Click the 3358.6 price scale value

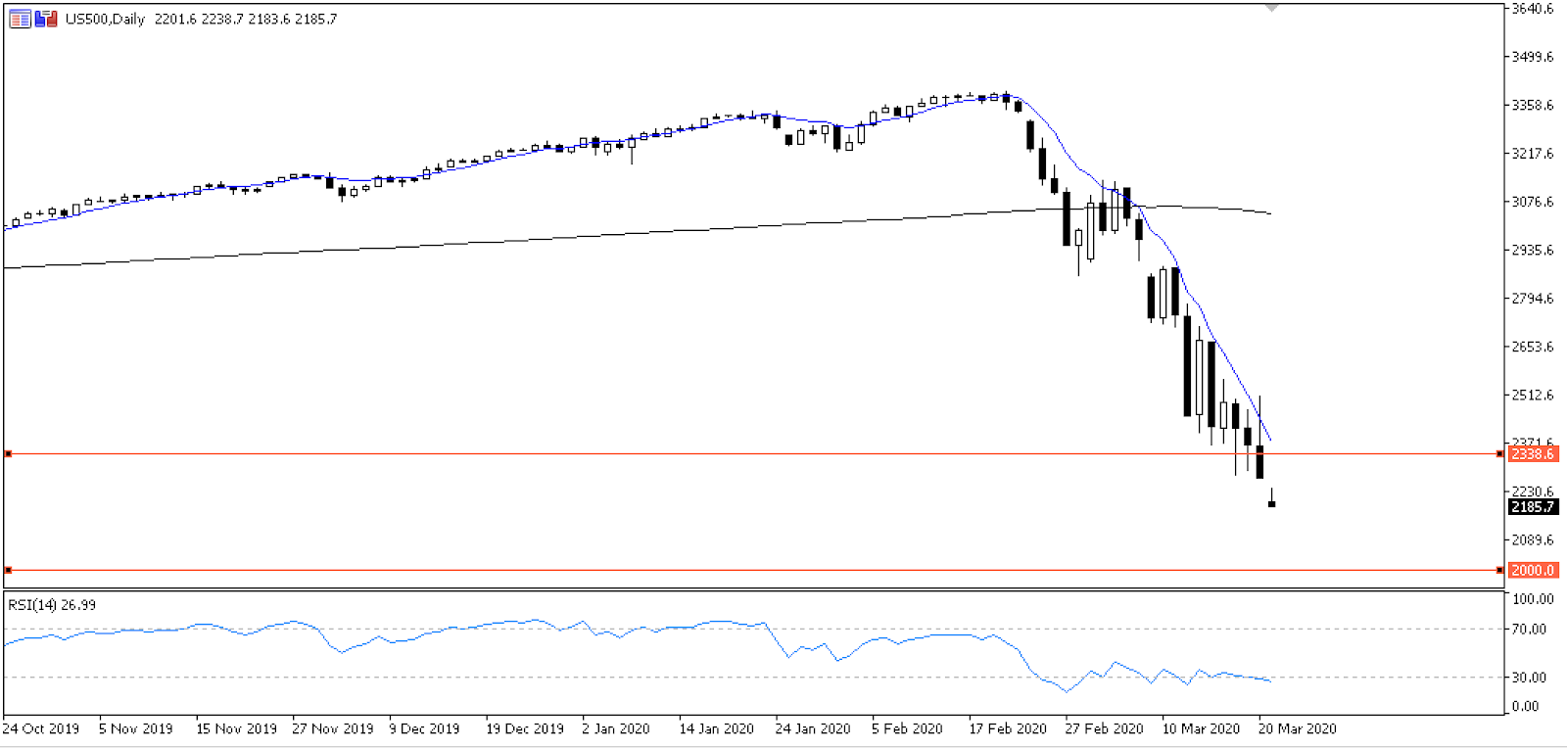[1533, 105]
